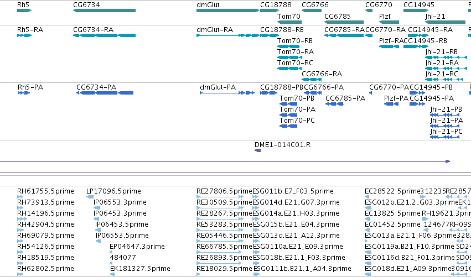Click the Jhl-21-PB protein label
471x277 pixels.
pyautogui.click(x=446, y=109)
